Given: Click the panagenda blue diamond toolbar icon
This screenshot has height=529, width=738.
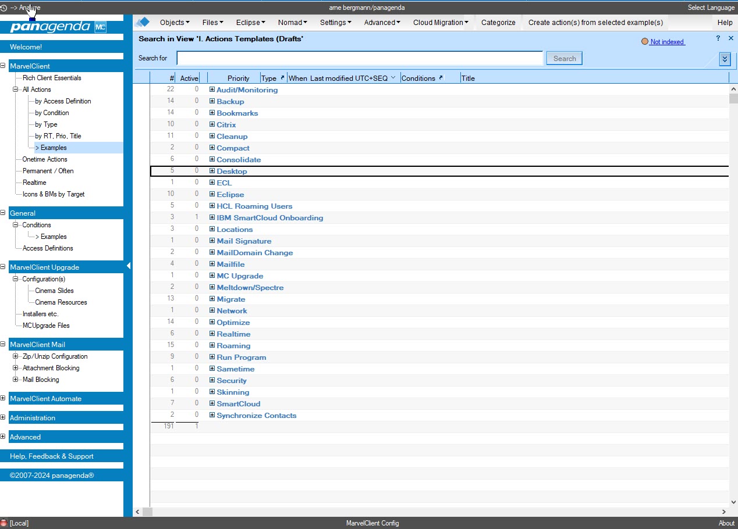Looking at the screenshot, I should coord(143,22).
